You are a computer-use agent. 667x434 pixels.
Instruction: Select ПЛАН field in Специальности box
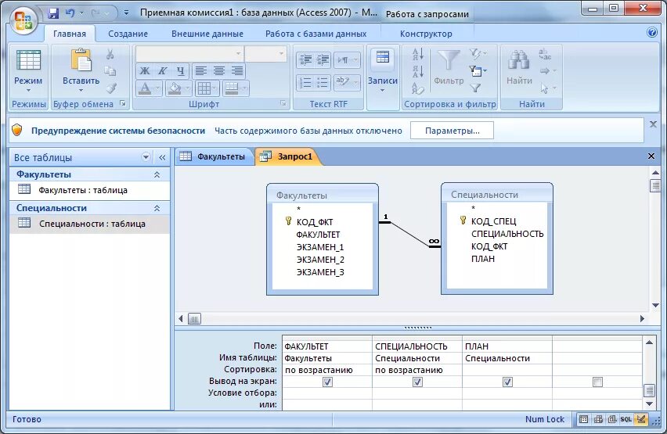tap(483, 258)
